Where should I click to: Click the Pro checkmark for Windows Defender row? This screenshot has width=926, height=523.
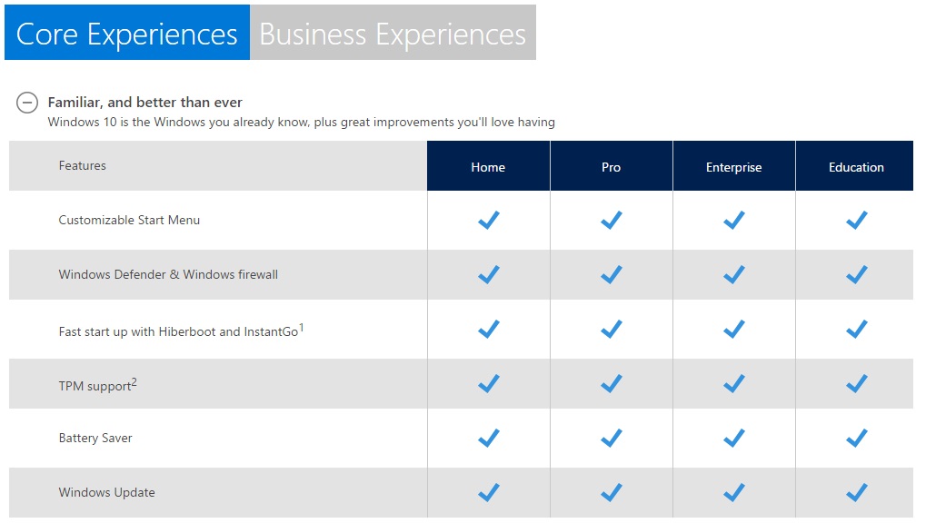pyautogui.click(x=612, y=274)
